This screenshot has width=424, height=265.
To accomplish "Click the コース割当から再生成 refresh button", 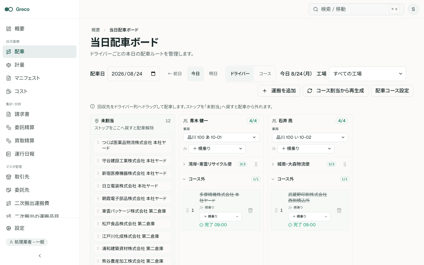I will click(x=336, y=91).
